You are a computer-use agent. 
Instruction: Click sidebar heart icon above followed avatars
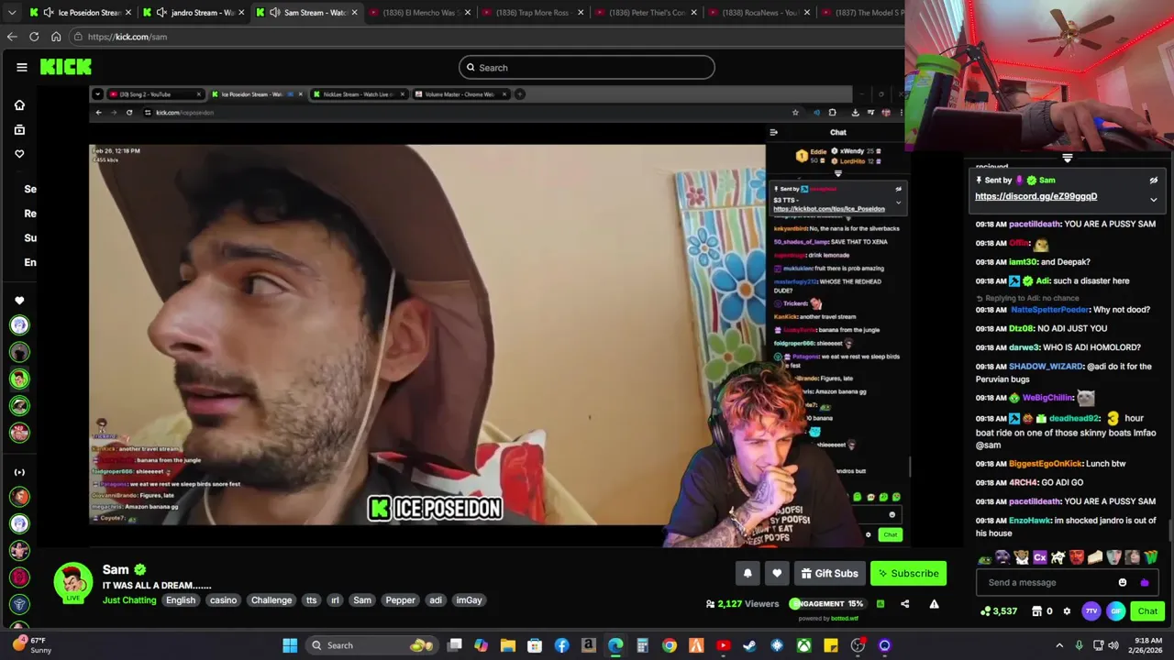pyautogui.click(x=19, y=301)
